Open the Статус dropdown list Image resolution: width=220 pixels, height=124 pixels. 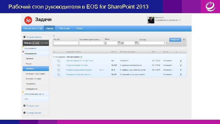click(152, 43)
